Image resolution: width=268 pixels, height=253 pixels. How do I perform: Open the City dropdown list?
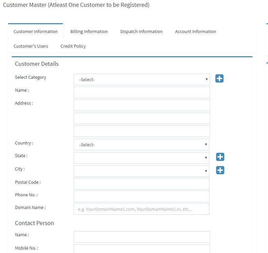click(x=141, y=171)
